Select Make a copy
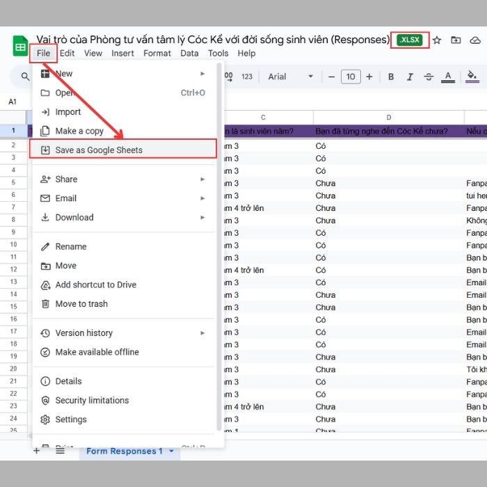The image size is (487, 487). pyautogui.click(x=122, y=131)
